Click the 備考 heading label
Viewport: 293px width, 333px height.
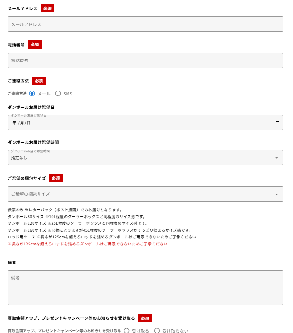pyautogui.click(x=12, y=262)
